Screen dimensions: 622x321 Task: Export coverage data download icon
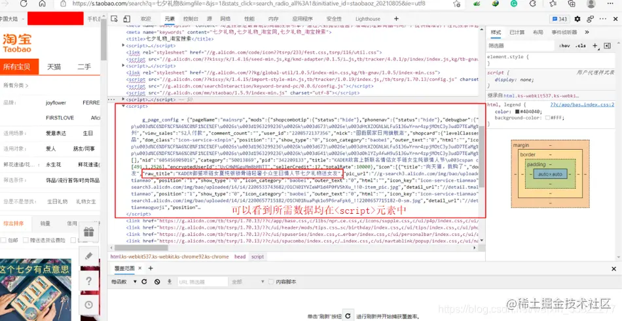pyautogui.click(x=170, y=282)
